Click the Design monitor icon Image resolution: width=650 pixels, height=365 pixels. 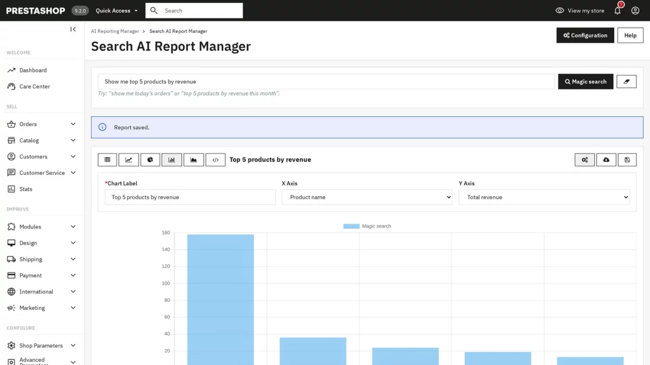point(11,243)
